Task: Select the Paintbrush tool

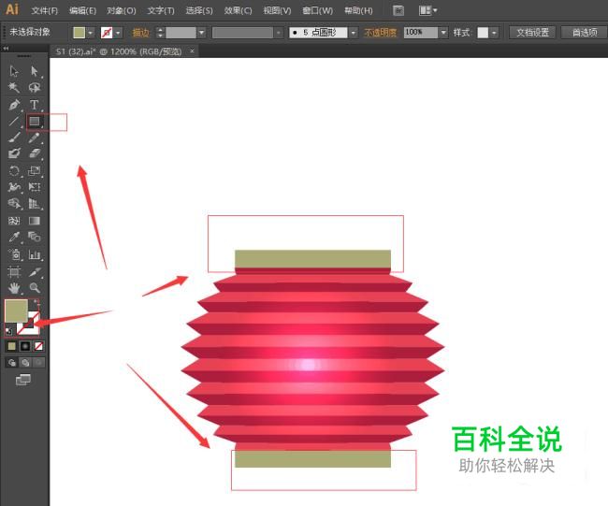Action: pos(14,137)
